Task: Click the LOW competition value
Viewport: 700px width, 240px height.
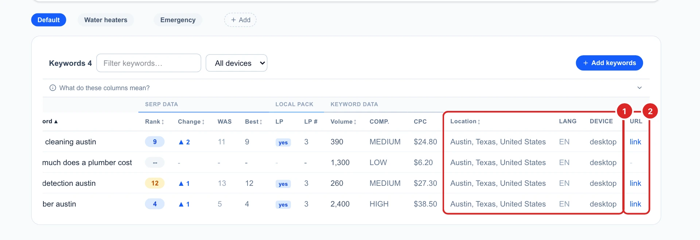Action: click(x=378, y=163)
